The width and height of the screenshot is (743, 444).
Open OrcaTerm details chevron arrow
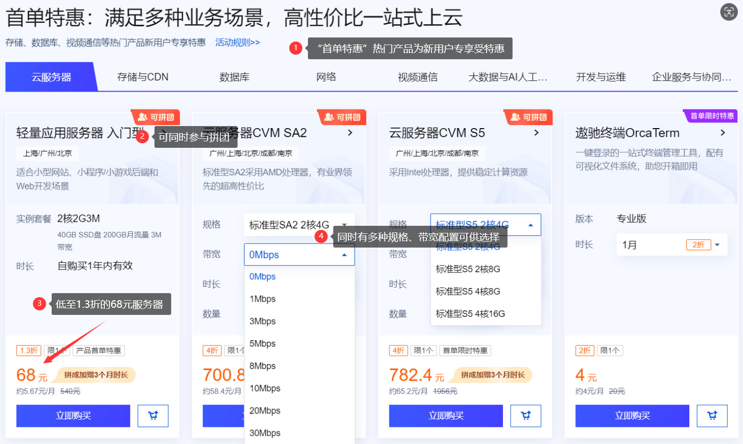tap(723, 133)
